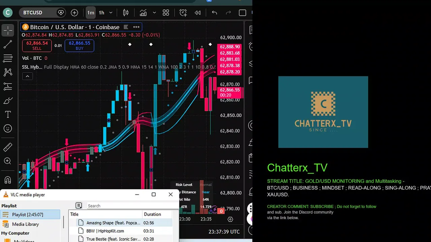Screen dimensions: 431x242
Task: Select the Playlist [2:45:07] item in VLC
Action: pyautogui.click(x=30, y=214)
